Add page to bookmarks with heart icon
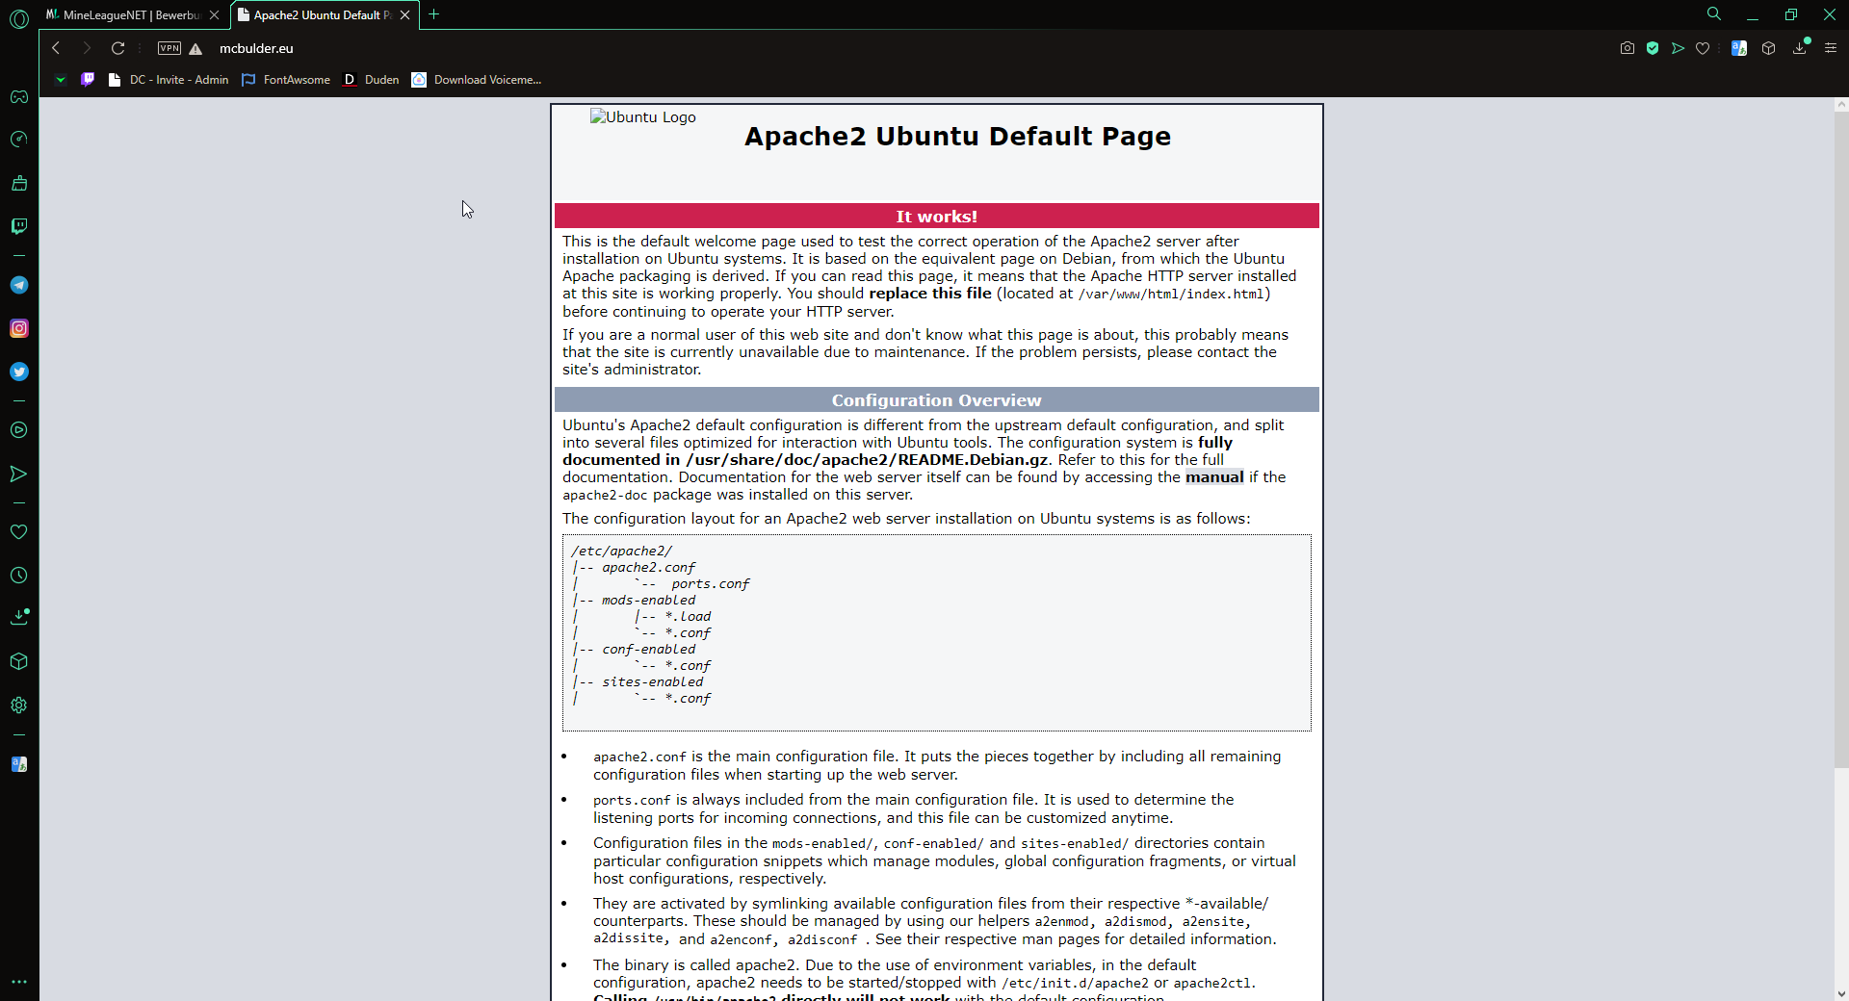The width and height of the screenshot is (1849, 1001). [1703, 48]
